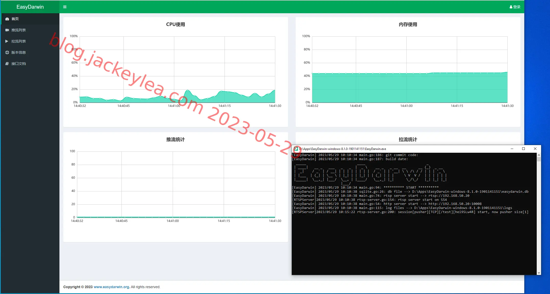The height and width of the screenshot is (294, 550).
Task: Maximize the EasyDarwin.exe console window
Action: (x=523, y=149)
